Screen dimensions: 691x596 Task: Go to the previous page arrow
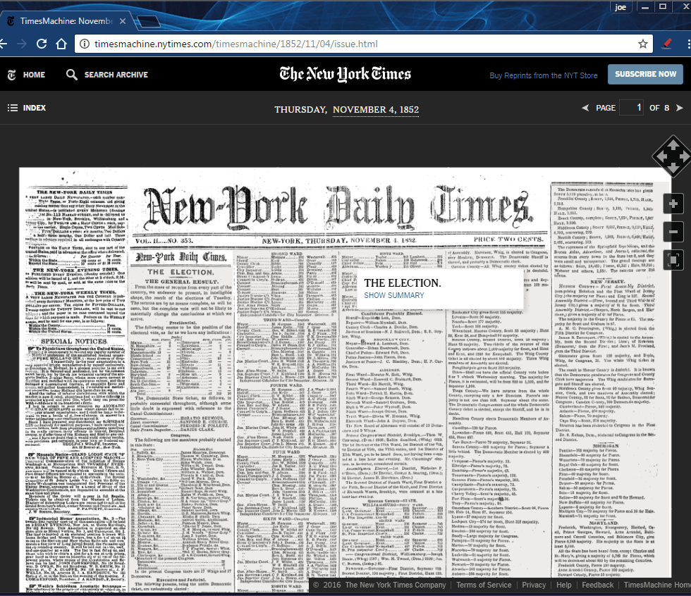point(584,108)
